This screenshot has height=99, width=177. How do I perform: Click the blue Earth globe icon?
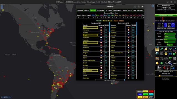coord(157,54)
